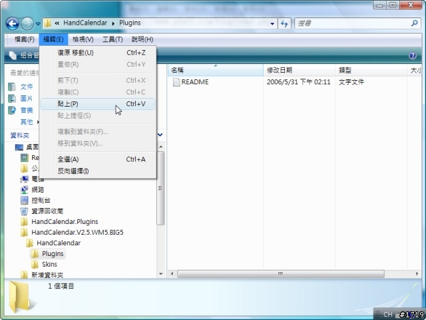The width and height of the screenshot is (426, 320).
Task: Click folder tree scrollbar up arrow
Action: click(161, 147)
